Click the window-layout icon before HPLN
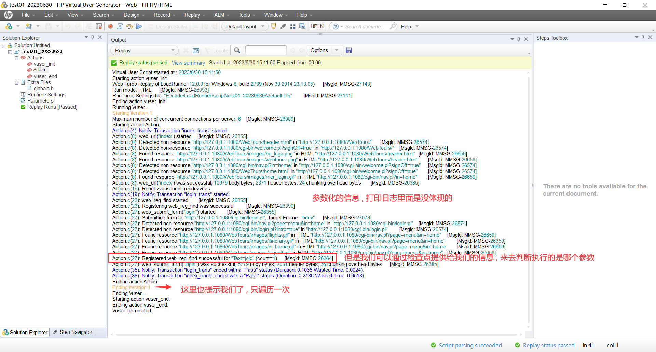 [302, 26]
